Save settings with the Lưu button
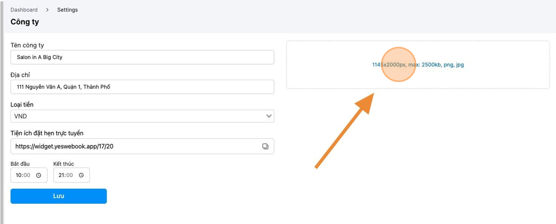 point(59,196)
